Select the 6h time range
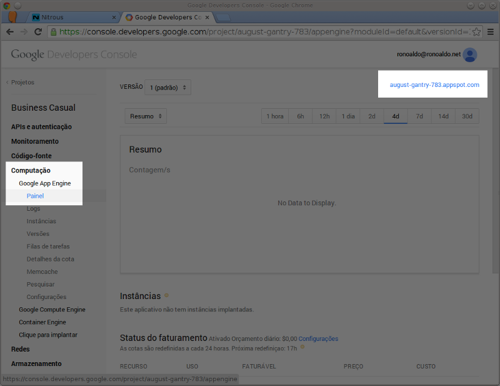Image resolution: width=500 pixels, height=386 pixels. pyautogui.click(x=301, y=116)
